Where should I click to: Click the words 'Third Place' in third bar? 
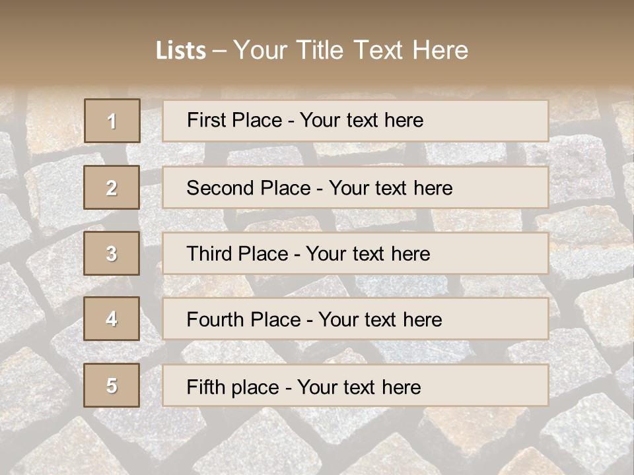(x=237, y=253)
